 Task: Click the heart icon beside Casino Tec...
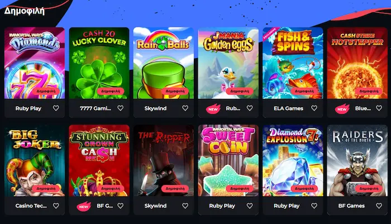pyautogui.click(x=56, y=206)
